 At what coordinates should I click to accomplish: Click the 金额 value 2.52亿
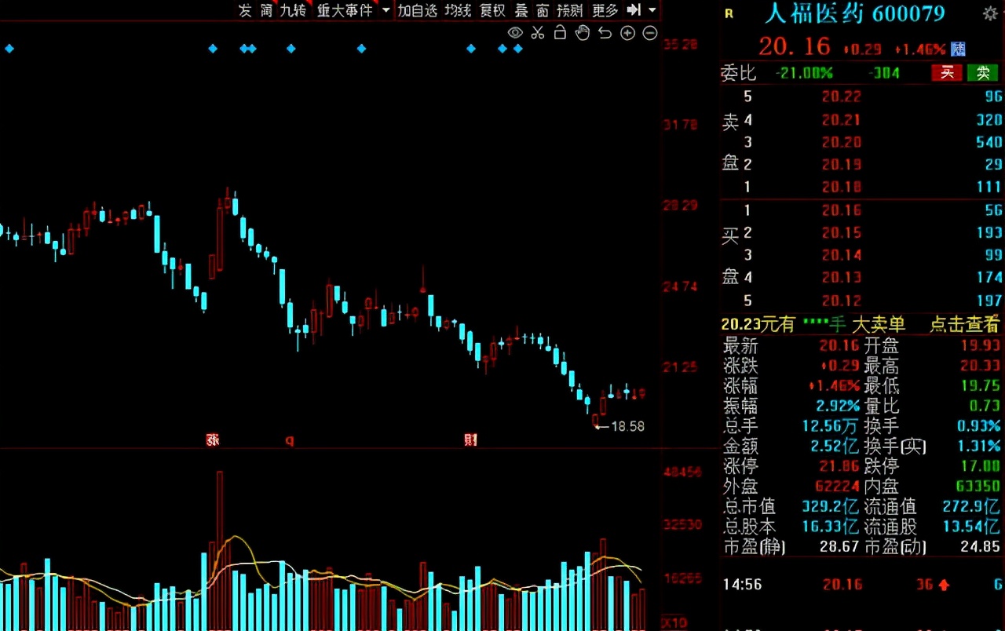(833, 447)
